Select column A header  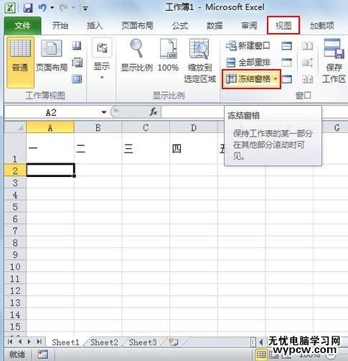pos(50,127)
